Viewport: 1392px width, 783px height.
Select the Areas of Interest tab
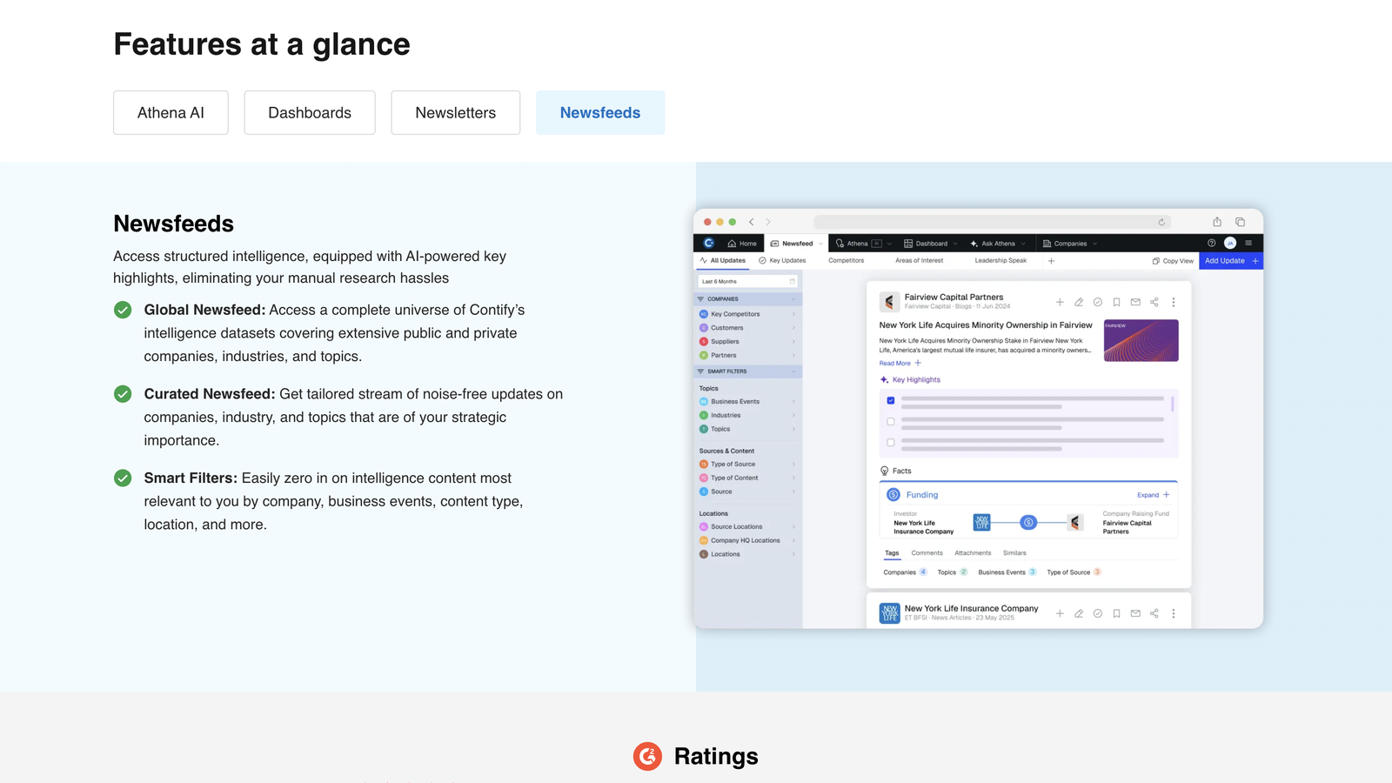pos(919,260)
